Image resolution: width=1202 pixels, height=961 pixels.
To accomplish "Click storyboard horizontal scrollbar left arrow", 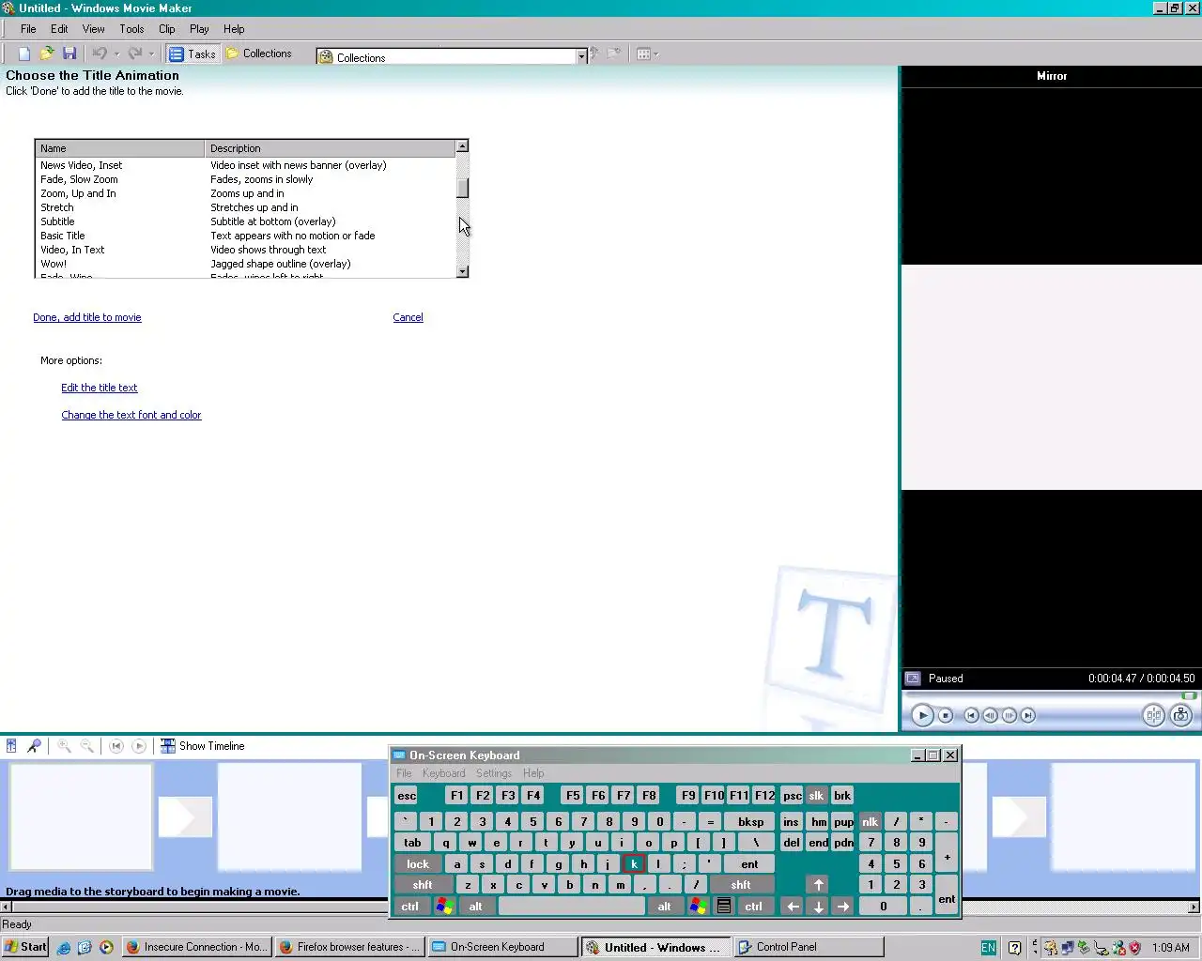I will pos(6,907).
